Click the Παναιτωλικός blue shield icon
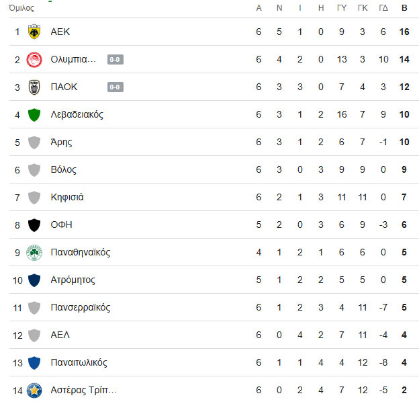The image size is (419, 406). point(34,362)
